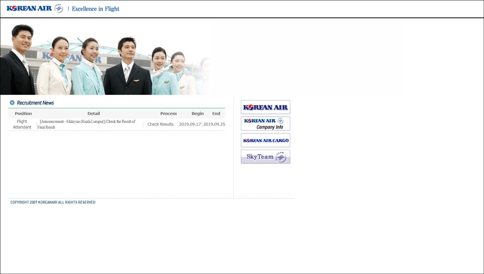Click the Process column header
This screenshot has width=484, height=274.
point(168,113)
